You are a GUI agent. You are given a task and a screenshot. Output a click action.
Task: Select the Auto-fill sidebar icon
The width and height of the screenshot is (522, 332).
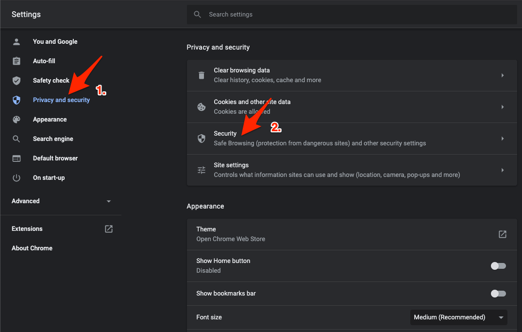click(x=17, y=61)
